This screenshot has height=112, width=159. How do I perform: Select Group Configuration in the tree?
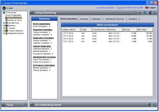pyautogui.click(x=13, y=15)
